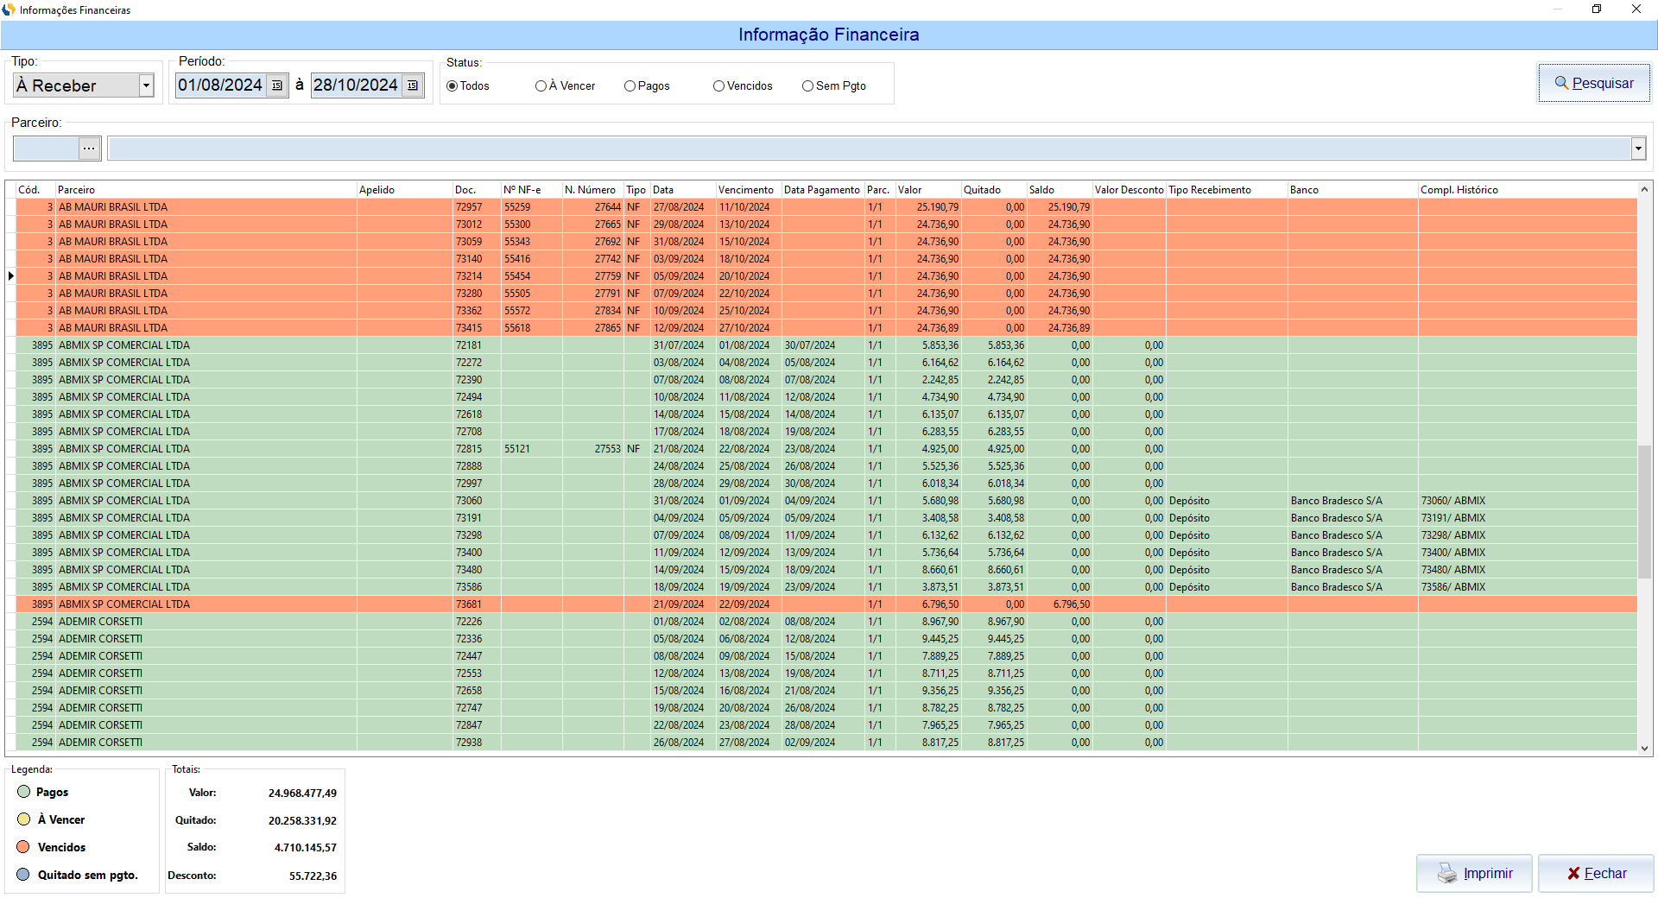Select the Pagos status radio button
The width and height of the screenshot is (1658, 898).
click(x=630, y=86)
